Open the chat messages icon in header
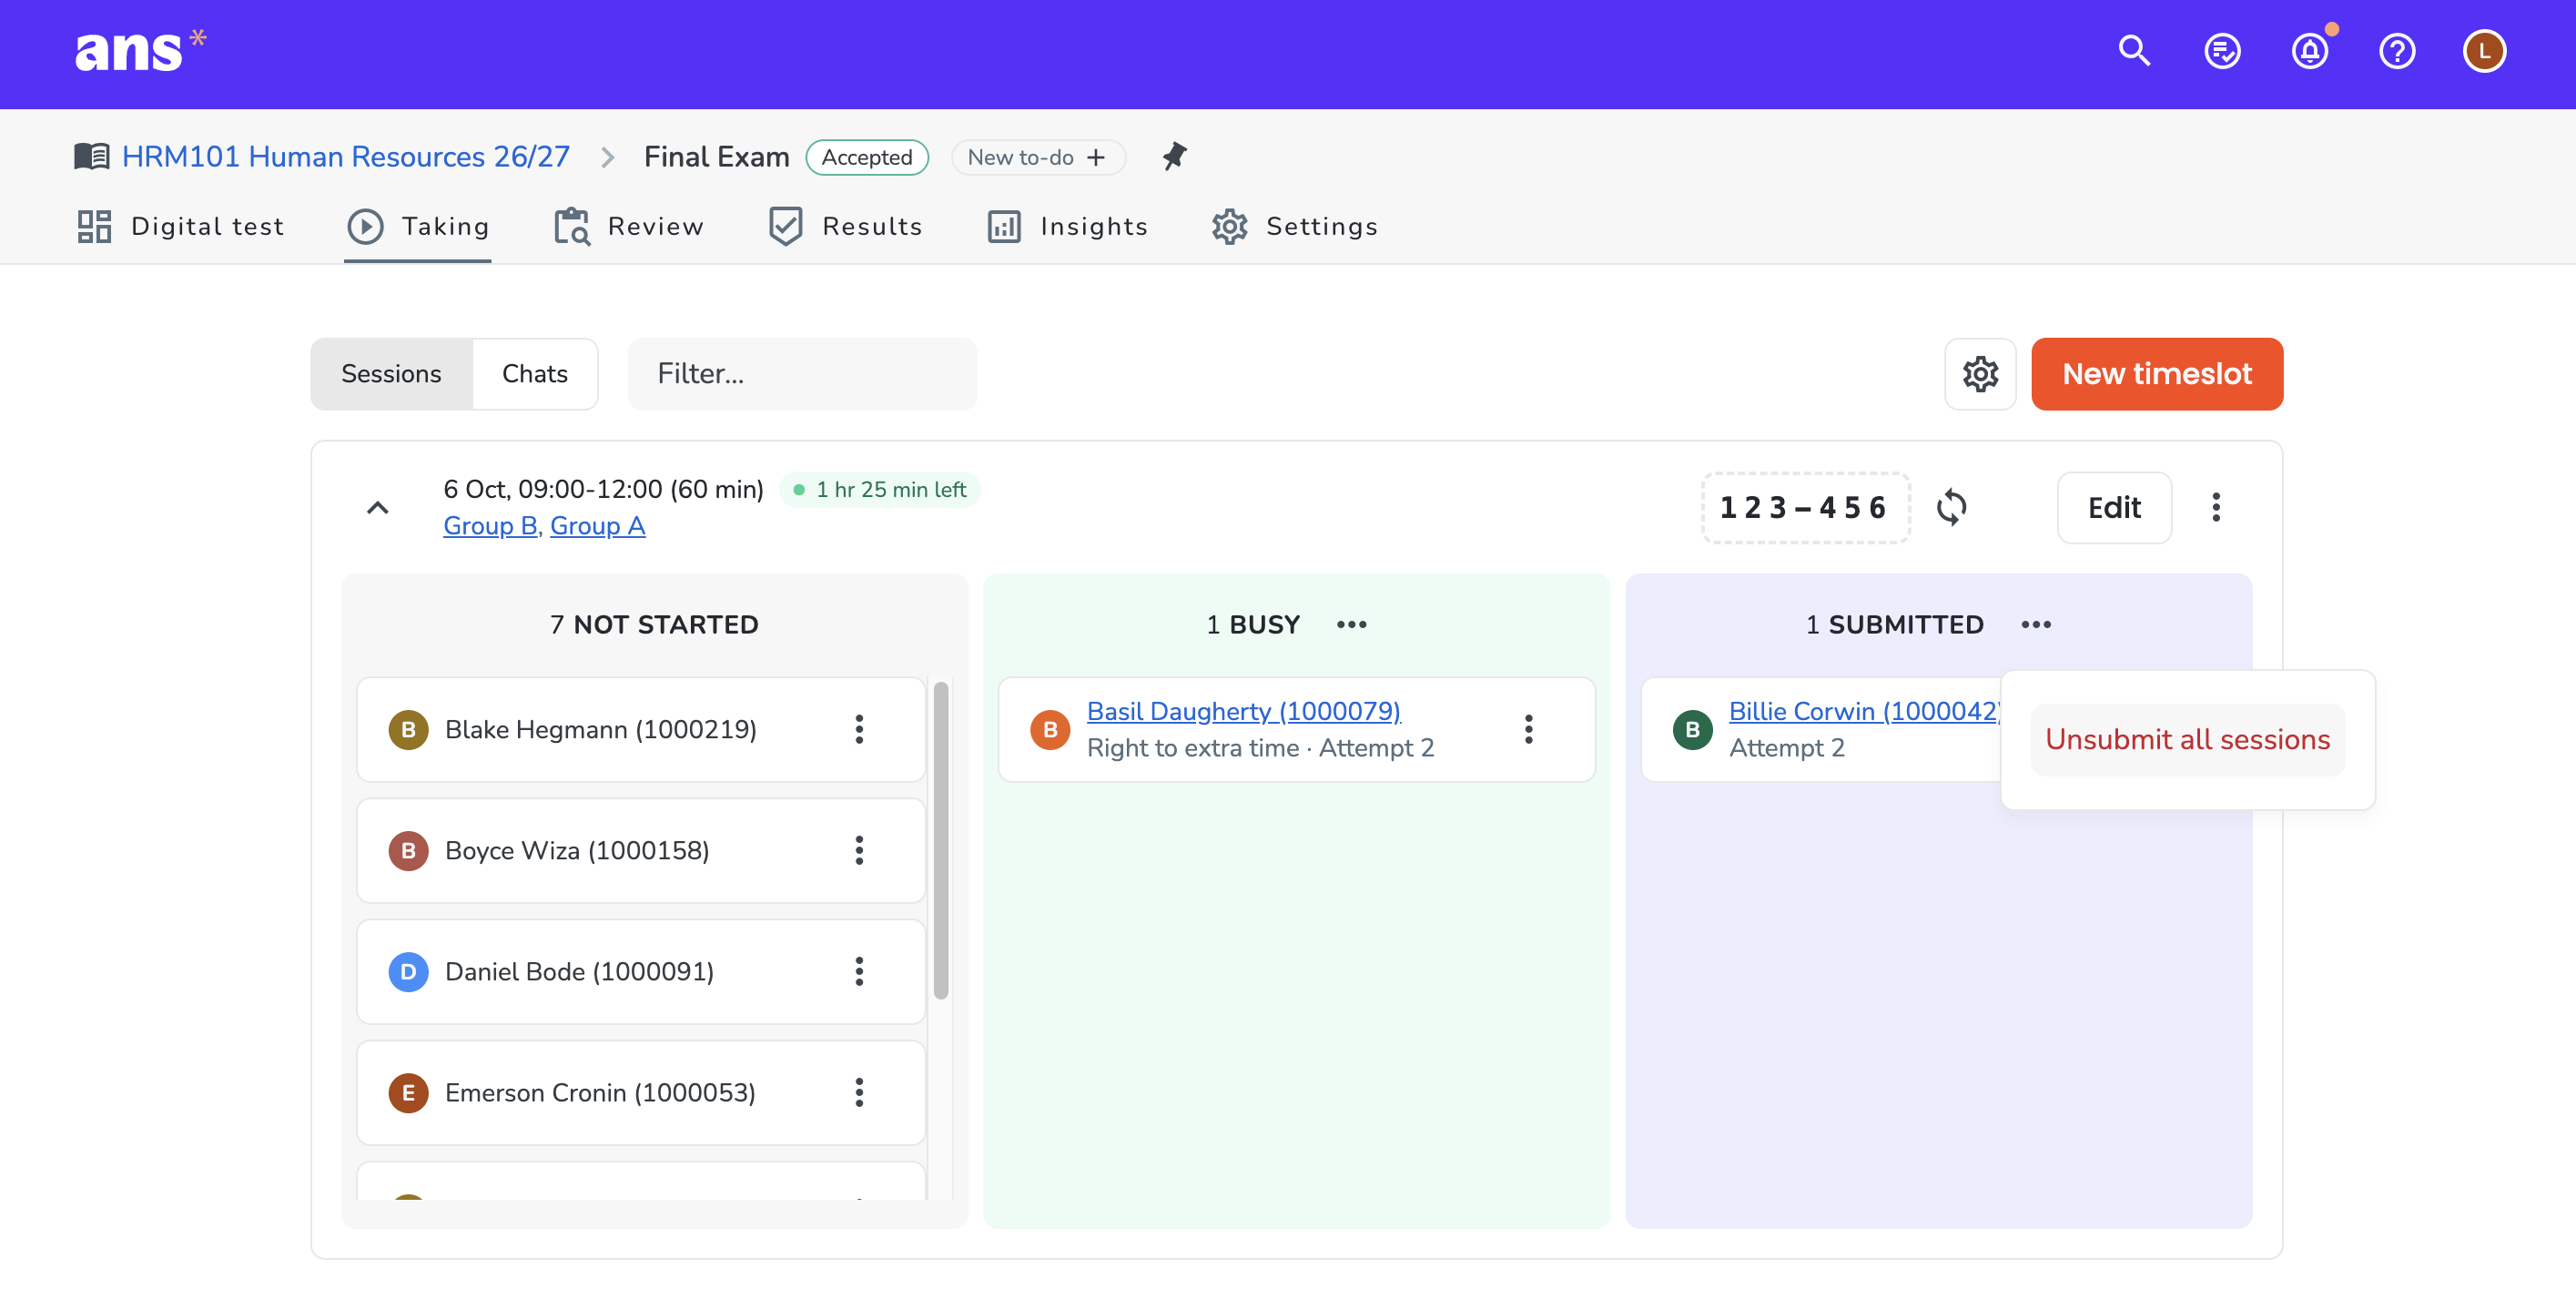This screenshot has height=1289, width=2576. [2222, 51]
